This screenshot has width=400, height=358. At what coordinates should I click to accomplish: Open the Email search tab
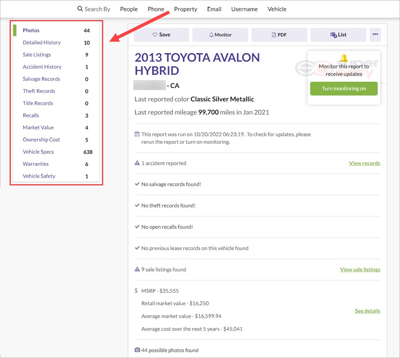coord(214,9)
